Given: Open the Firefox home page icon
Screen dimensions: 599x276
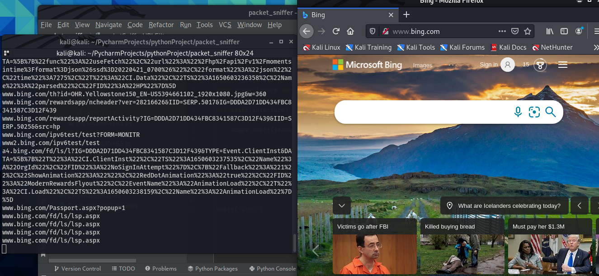Looking at the screenshot, I should click(350, 31).
